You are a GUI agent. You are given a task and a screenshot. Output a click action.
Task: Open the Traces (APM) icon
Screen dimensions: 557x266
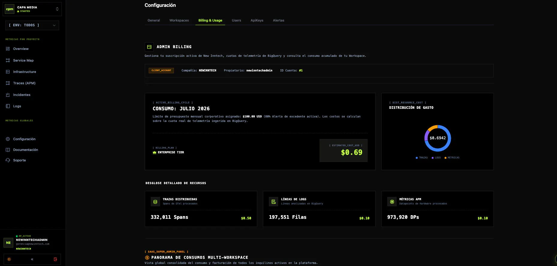(8, 83)
